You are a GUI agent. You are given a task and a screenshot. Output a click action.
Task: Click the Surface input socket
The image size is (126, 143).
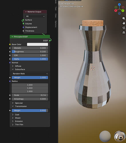coord(23,20)
